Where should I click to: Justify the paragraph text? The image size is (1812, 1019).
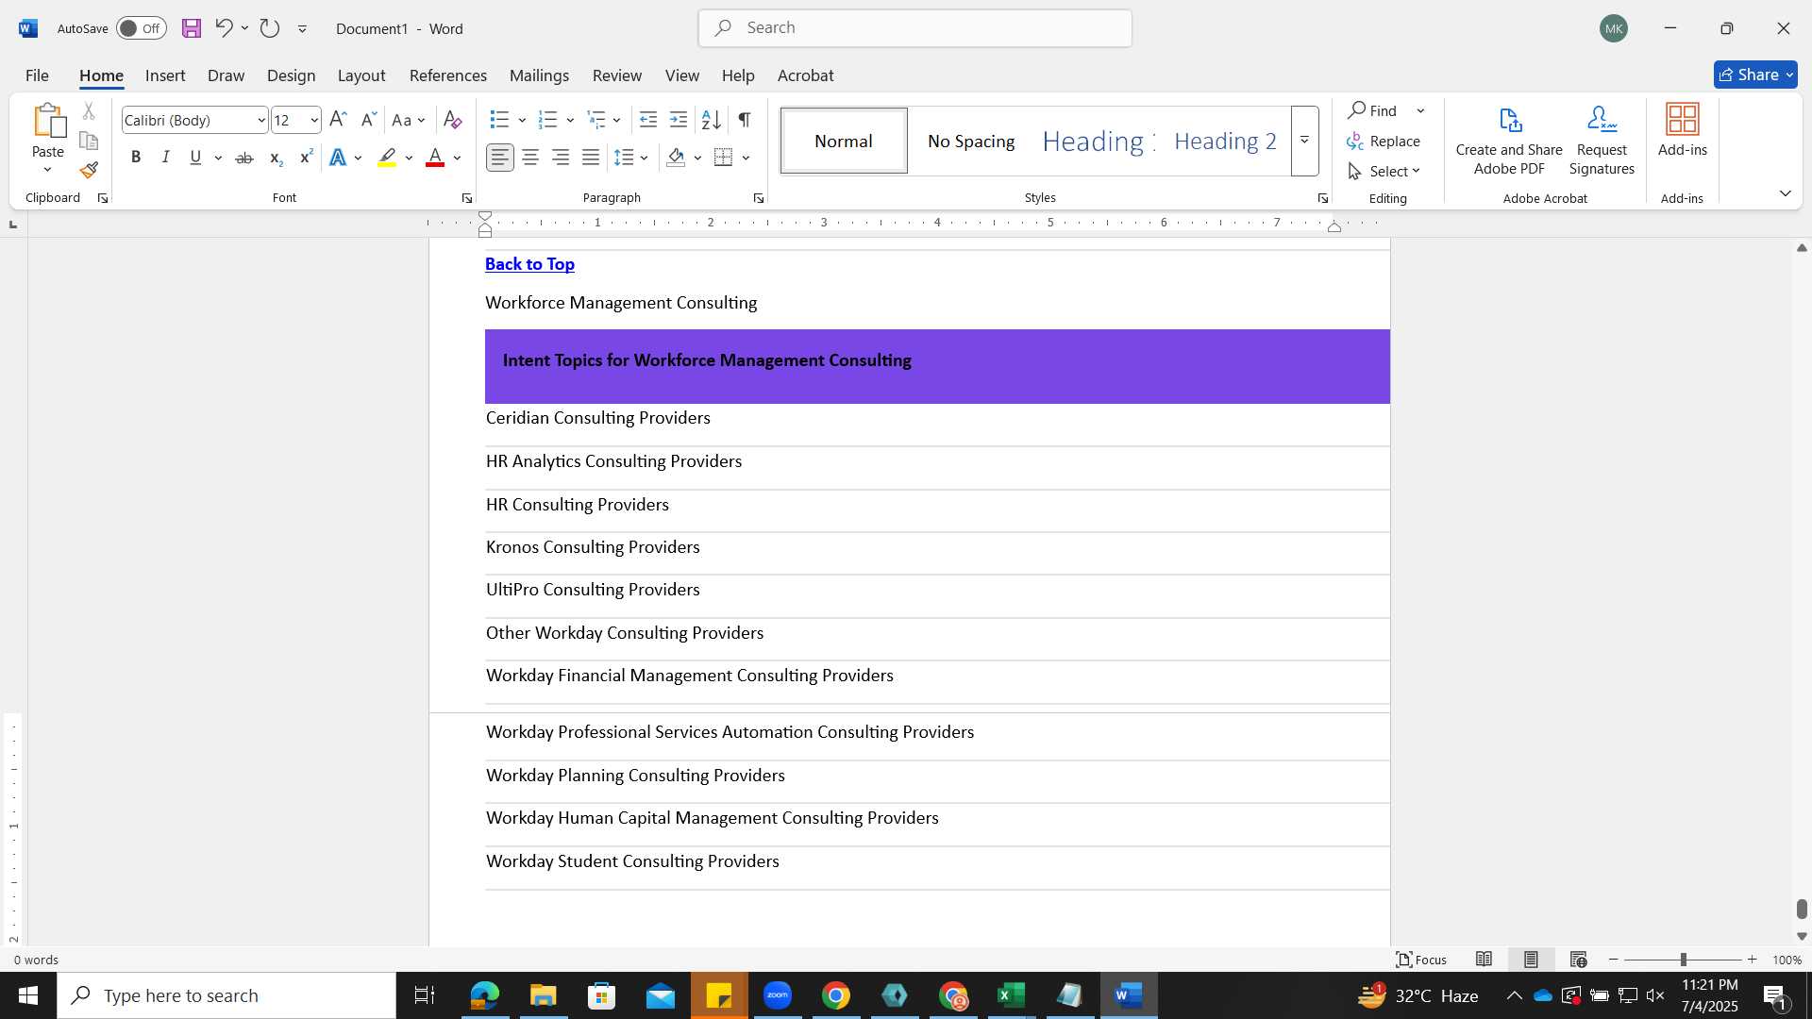click(591, 158)
